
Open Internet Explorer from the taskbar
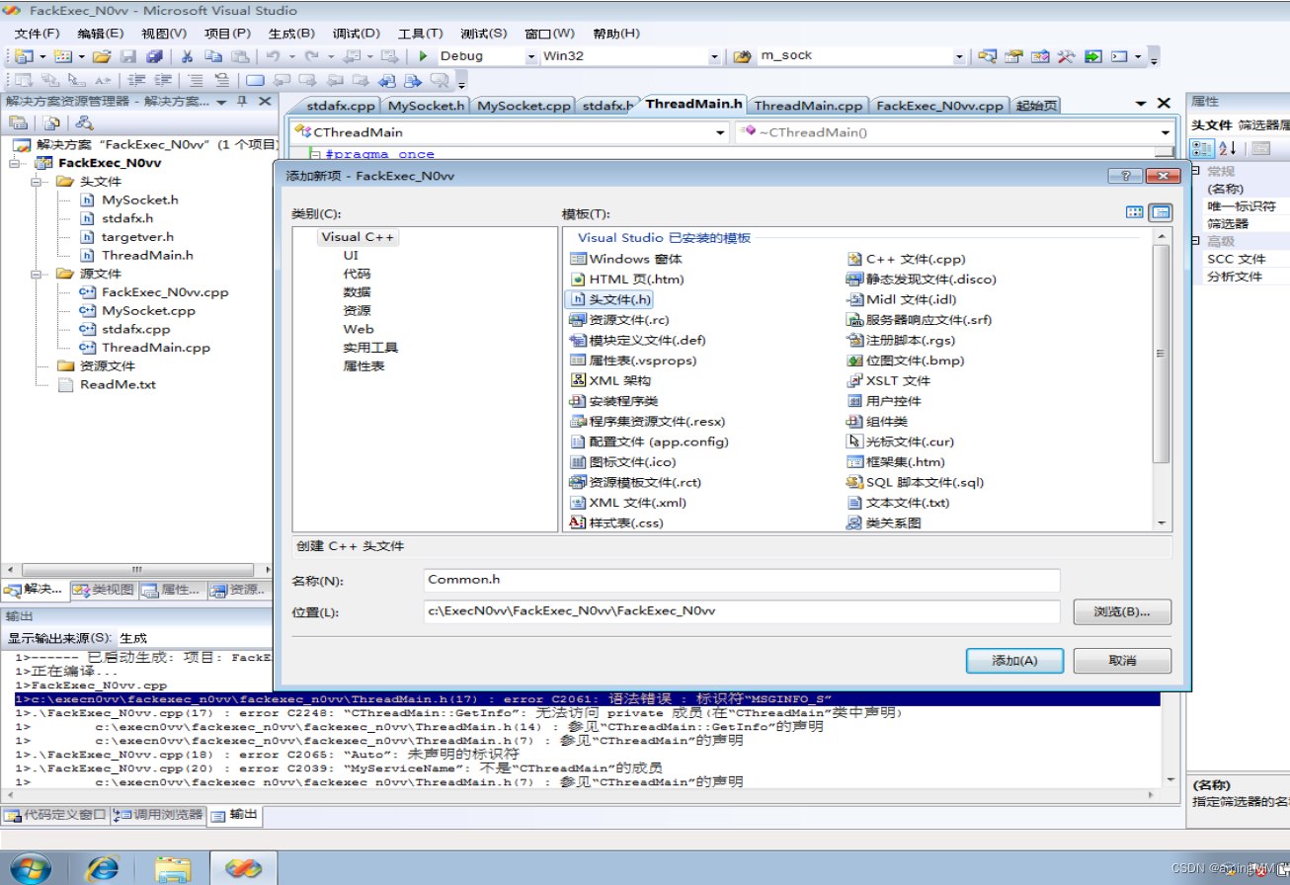tap(103, 868)
